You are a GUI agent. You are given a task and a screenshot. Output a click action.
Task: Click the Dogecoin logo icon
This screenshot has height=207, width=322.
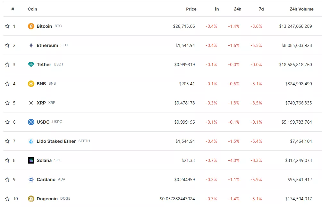(x=31, y=199)
